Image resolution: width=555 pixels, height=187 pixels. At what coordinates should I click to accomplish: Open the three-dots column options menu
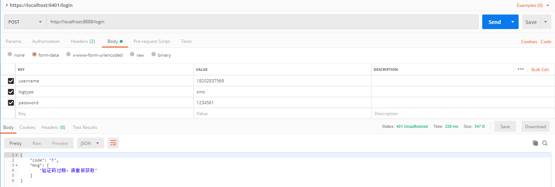click(x=520, y=69)
